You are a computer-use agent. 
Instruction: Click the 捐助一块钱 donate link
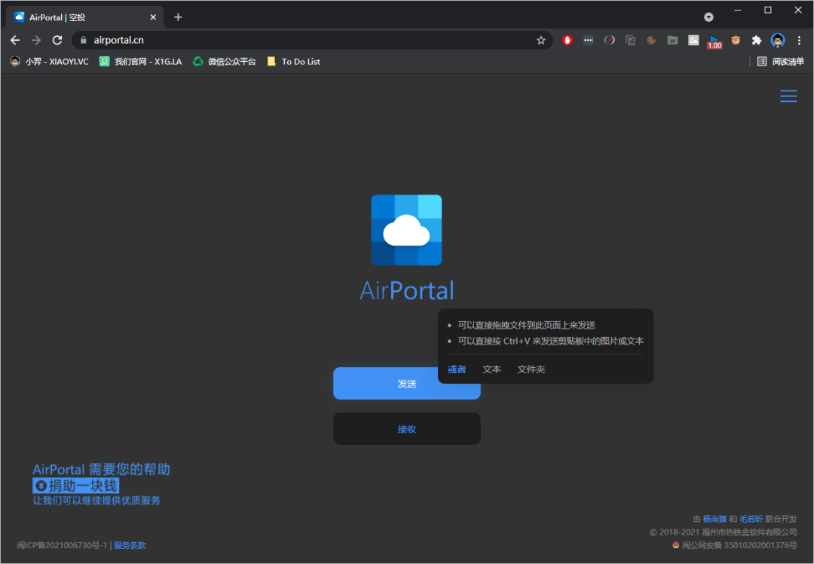(76, 486)
